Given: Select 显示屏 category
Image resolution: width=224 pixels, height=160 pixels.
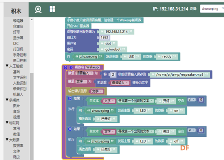Looking at the screenshot, I should pyautogui.click(x=18, y=38).
